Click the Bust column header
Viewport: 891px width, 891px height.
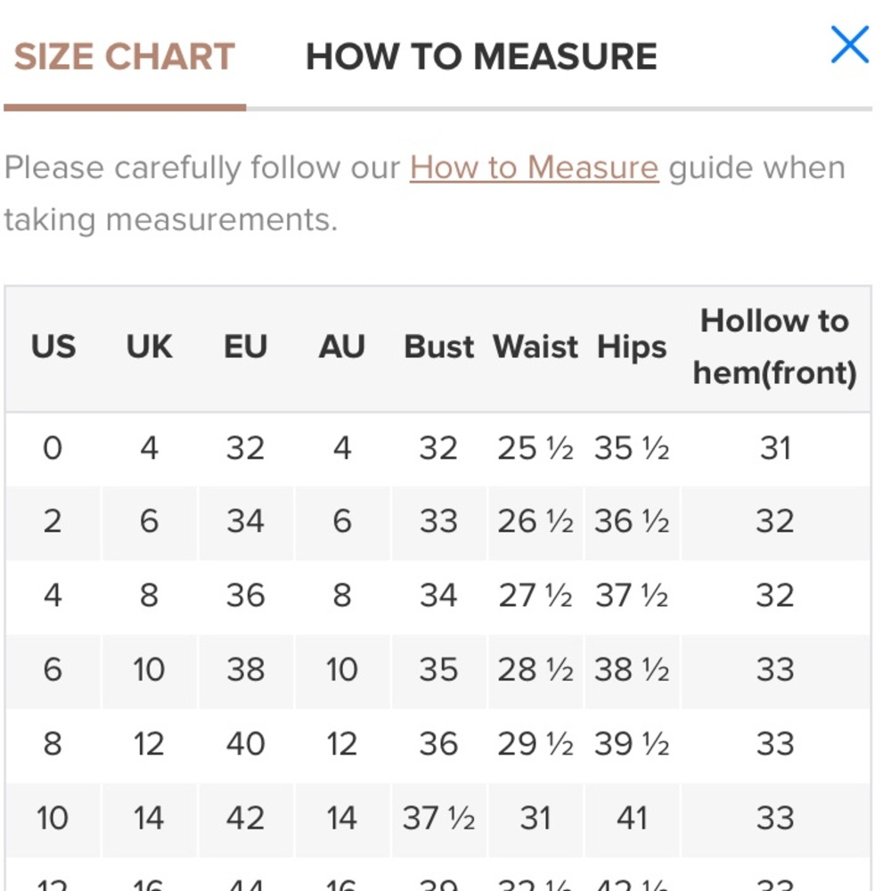pos(438,347)
